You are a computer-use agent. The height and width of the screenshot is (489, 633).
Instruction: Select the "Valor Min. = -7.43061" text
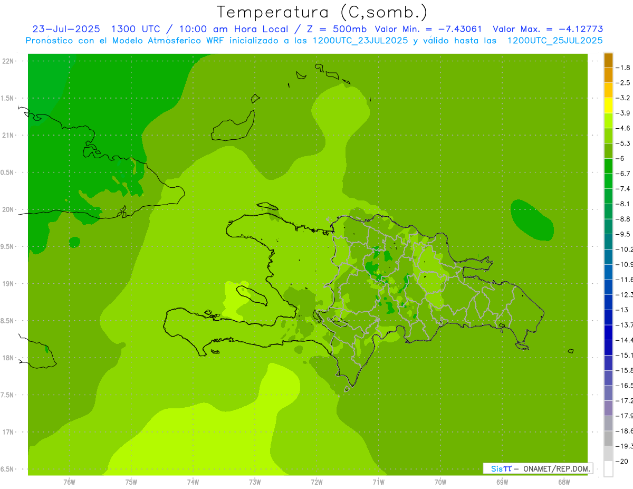428,29
